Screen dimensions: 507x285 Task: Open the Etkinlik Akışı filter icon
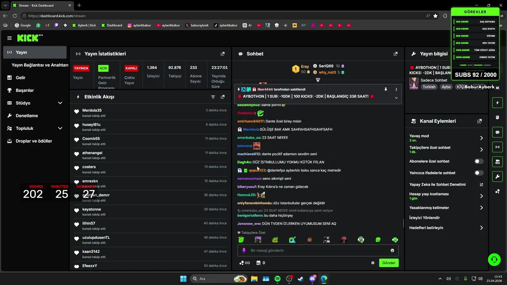pyautogui.click(x=213, y=97)
